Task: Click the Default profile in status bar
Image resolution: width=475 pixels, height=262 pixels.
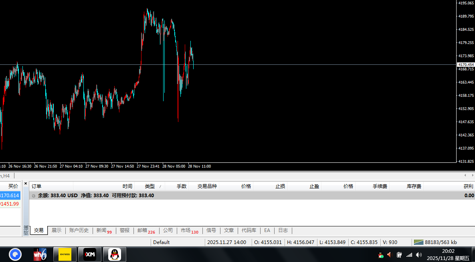Action: [x=161, y=242]
